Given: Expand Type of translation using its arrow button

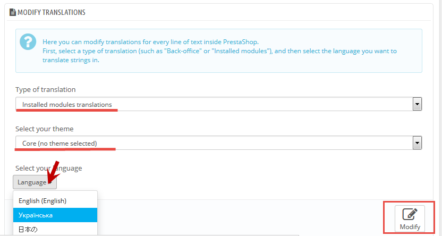Looking at the screenshot, I should (x=417, y=104).
